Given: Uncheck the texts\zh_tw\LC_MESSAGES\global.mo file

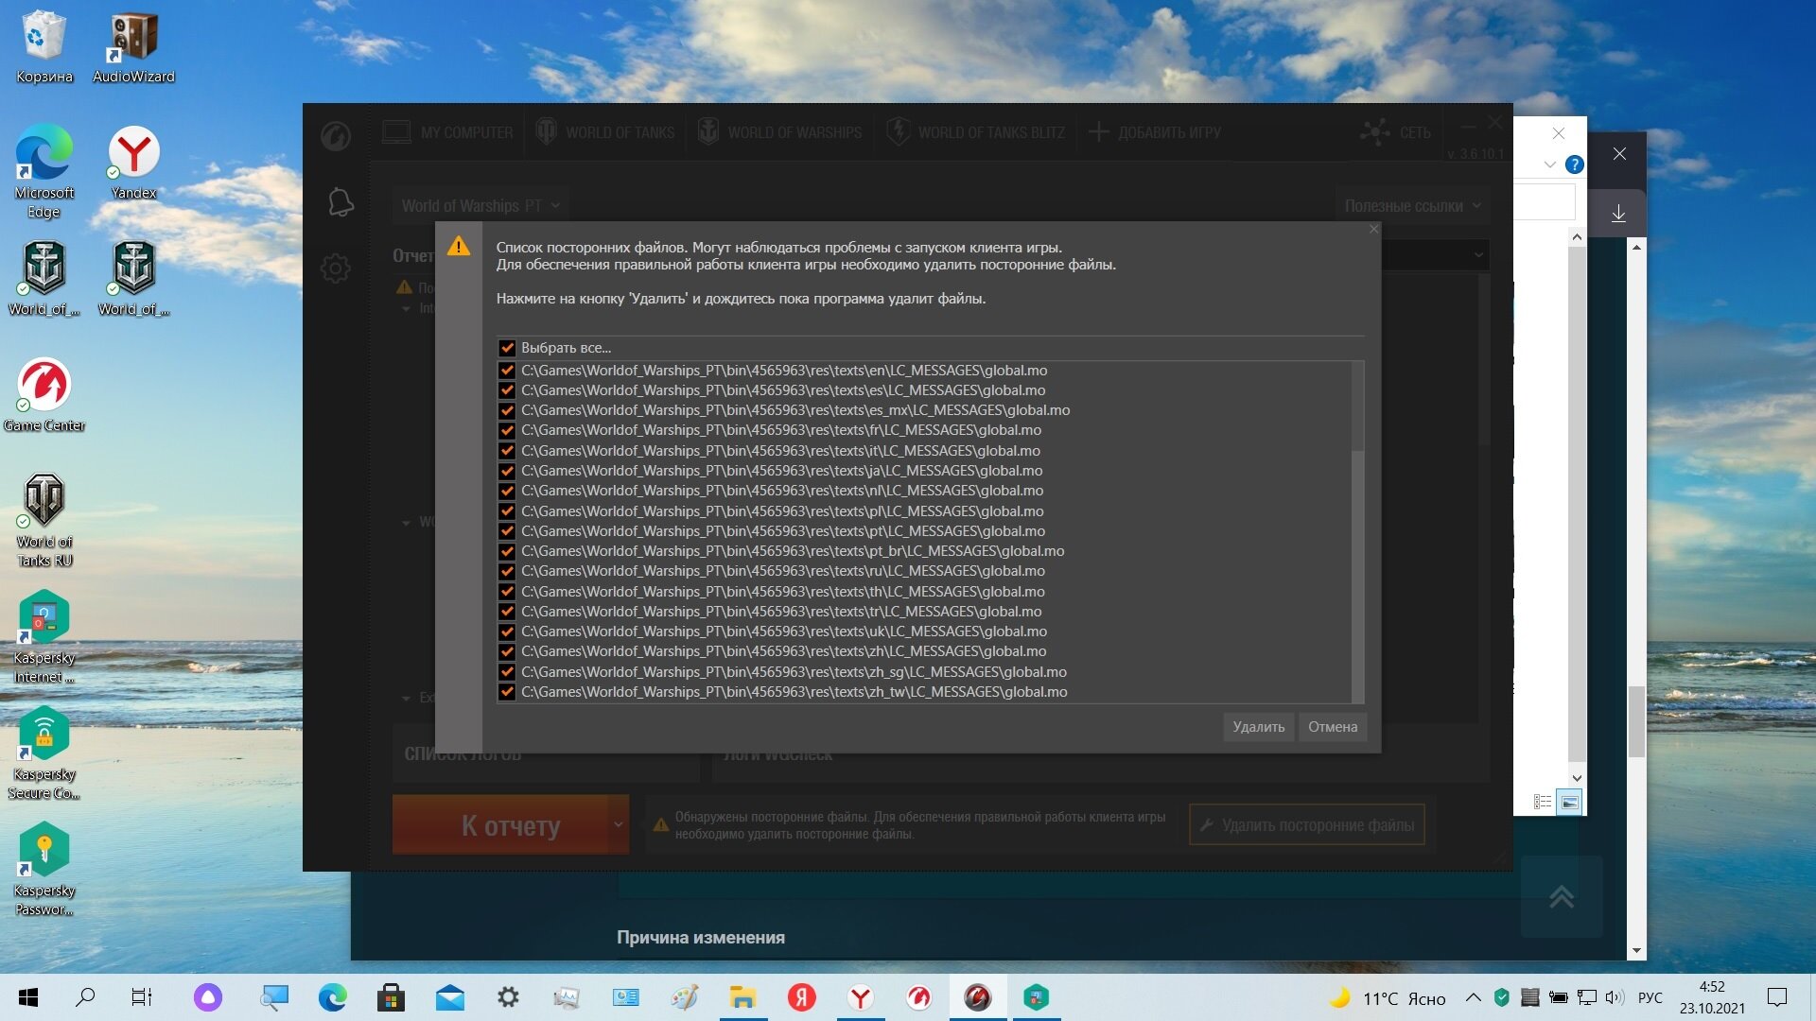Looking at the screenshot, I should tap(507, 692).
